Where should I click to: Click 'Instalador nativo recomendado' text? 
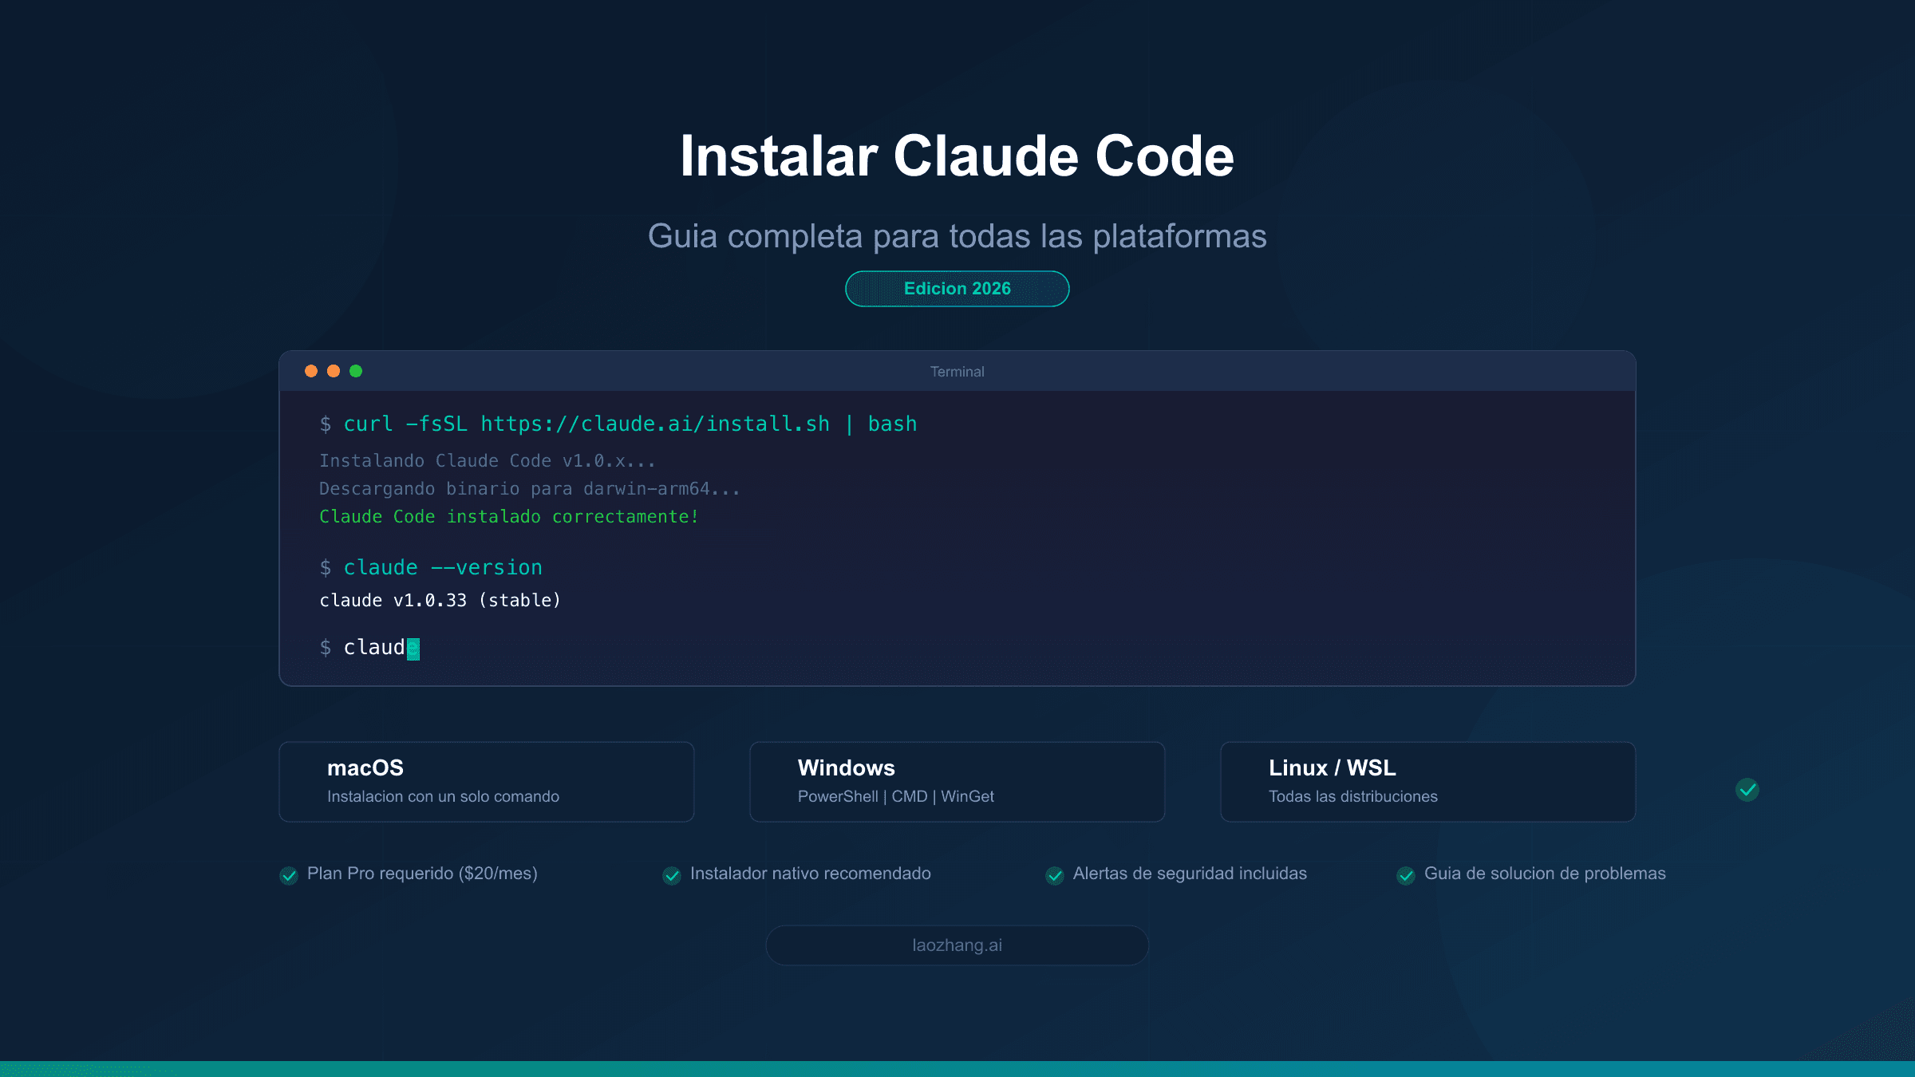[x=810, y=874]
